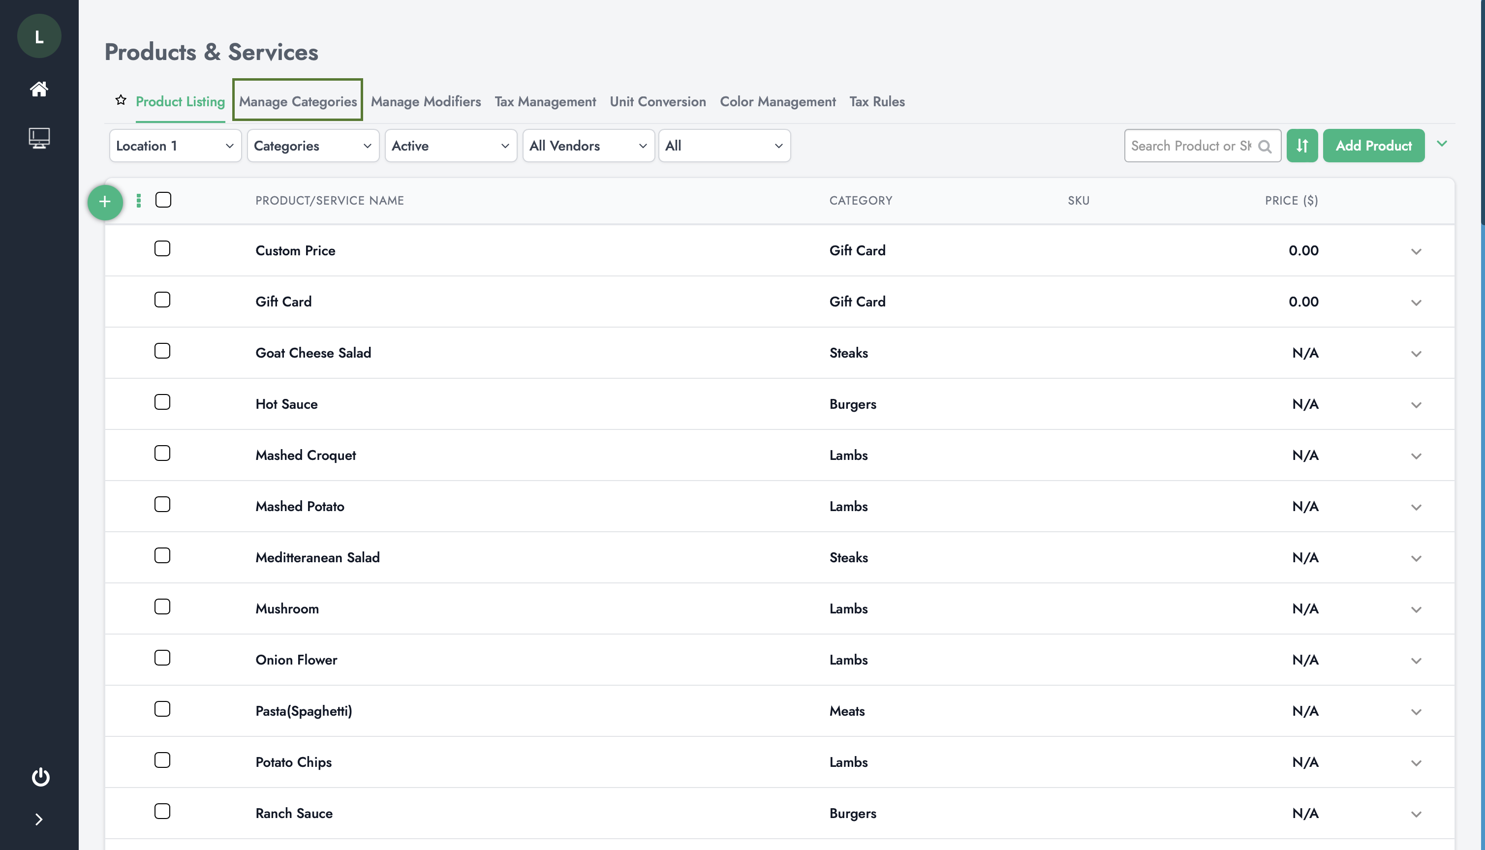Open the register monitor icon in sidebar
This screenshot has width=1485, height=850.
point(39,138)
